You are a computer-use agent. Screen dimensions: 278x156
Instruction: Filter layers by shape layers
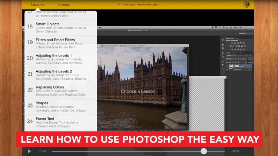[247, 55]
